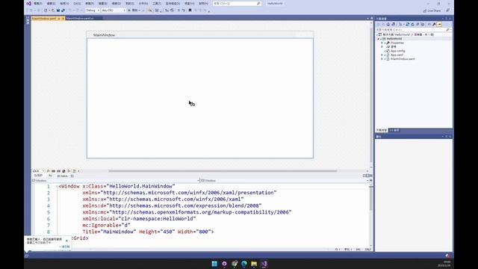Click the Solution Explorer refresh icon

click(412, 25)
